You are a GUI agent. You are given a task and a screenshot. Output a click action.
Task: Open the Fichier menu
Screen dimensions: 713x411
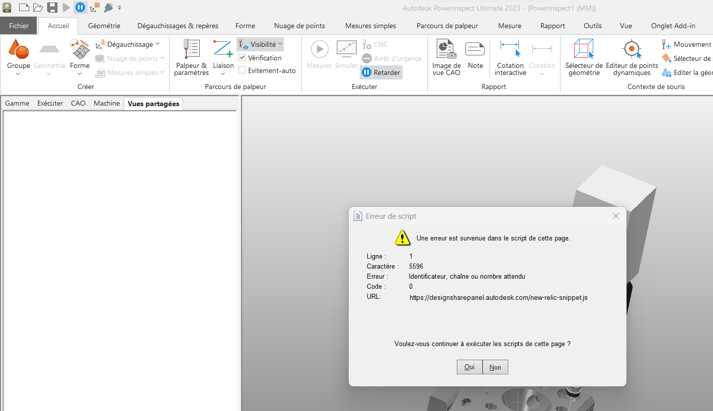[x=19, y=26]
